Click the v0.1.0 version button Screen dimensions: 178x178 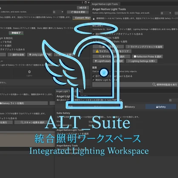(x=83, y=8)
